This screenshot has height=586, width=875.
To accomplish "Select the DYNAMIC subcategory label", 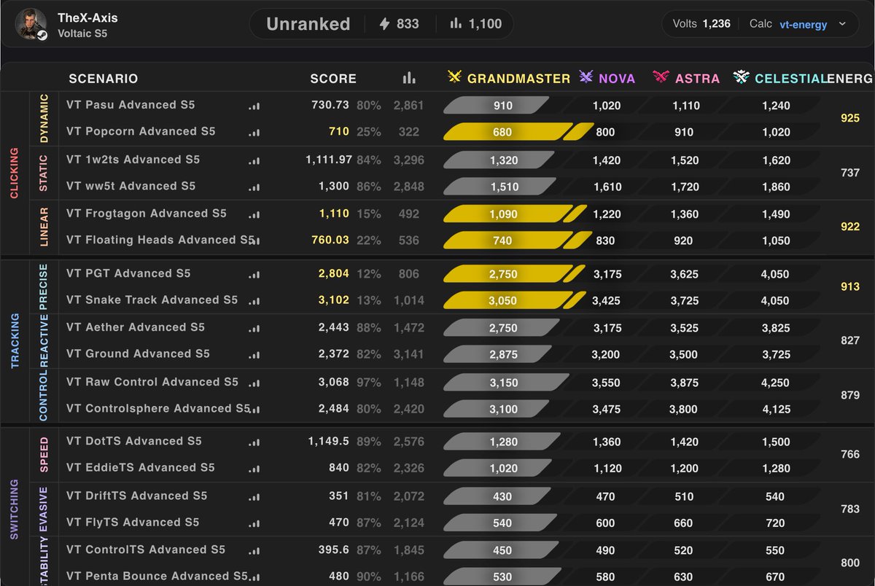I will 44,118.
